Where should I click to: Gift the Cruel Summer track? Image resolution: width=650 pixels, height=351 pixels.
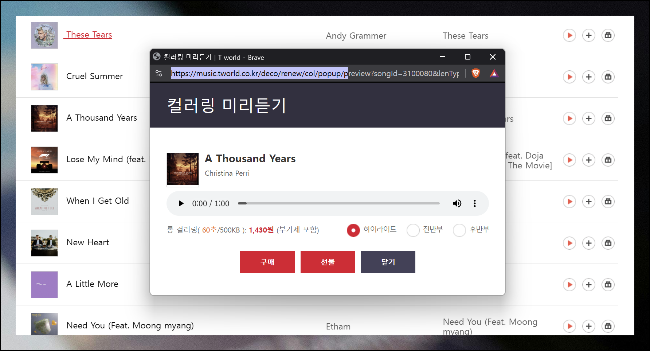click(608, 77)
